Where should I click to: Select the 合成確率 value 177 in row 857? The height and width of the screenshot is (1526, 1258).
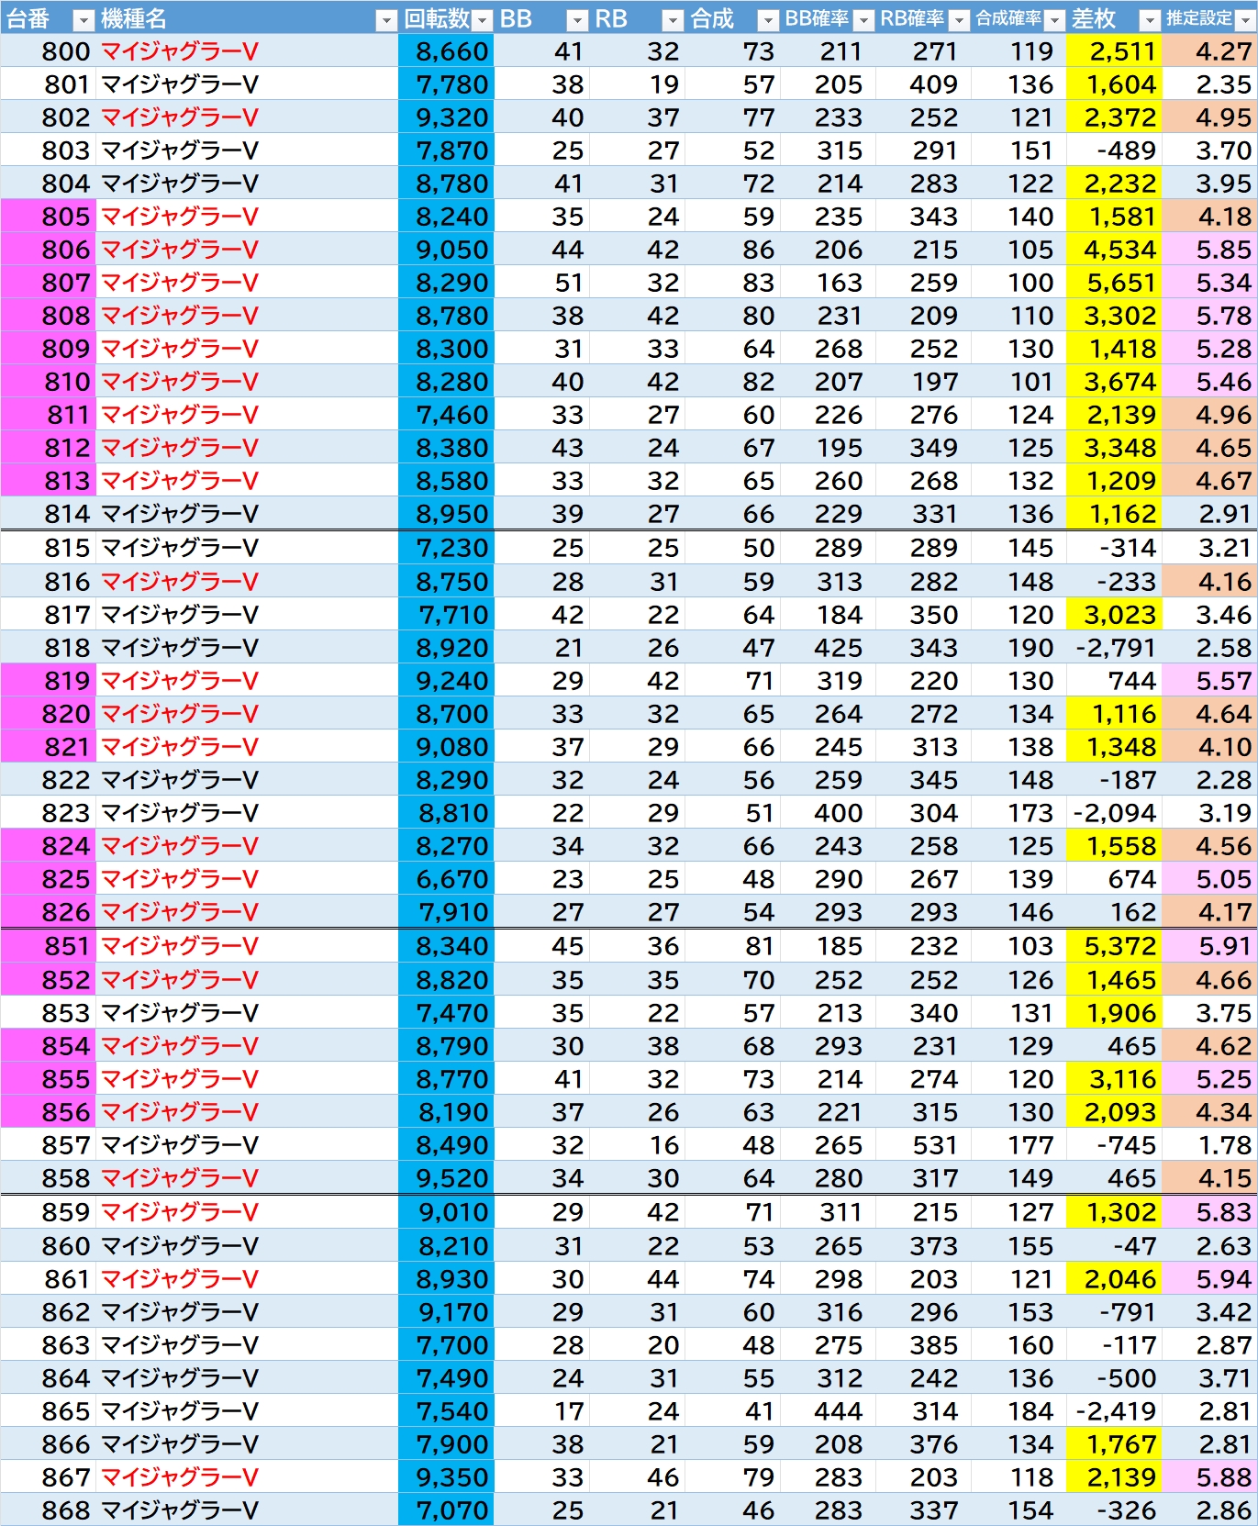[1019, 1145]
